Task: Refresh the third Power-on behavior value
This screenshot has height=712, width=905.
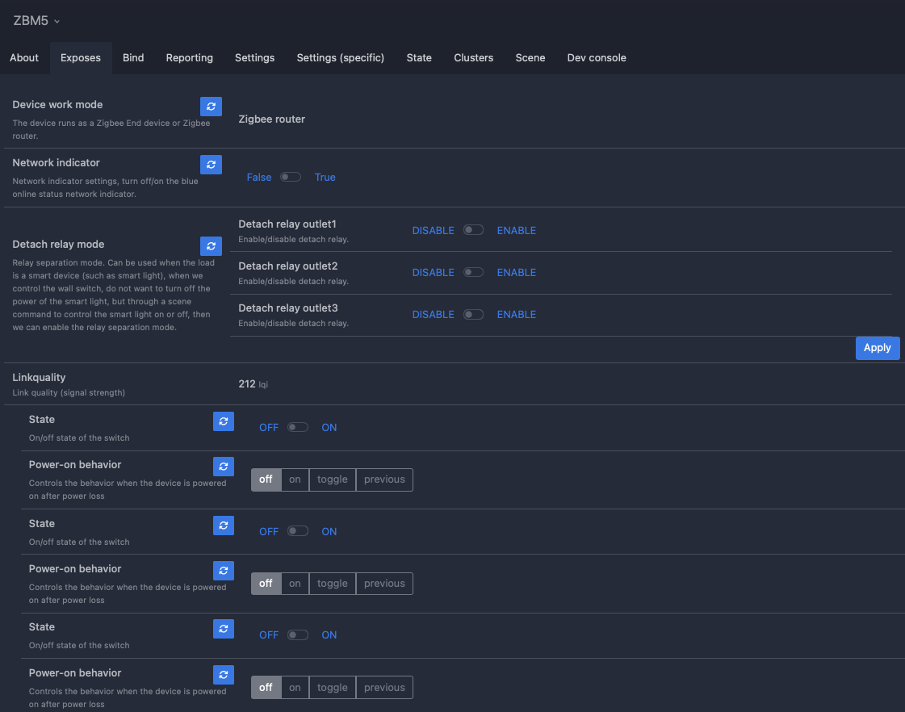Action: 224,675
